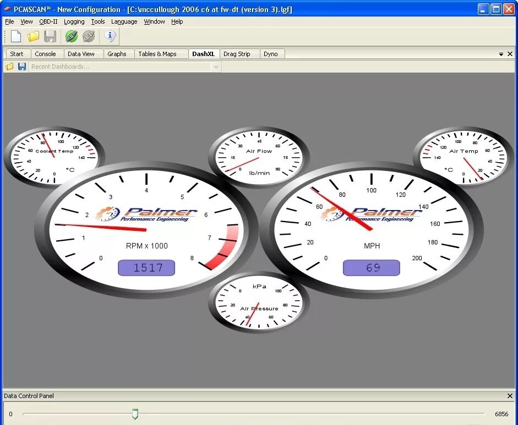The width and height of the screenshot is (518, 425).
Task: Minimize the PCMSCAN window
Action: (483, 9)
